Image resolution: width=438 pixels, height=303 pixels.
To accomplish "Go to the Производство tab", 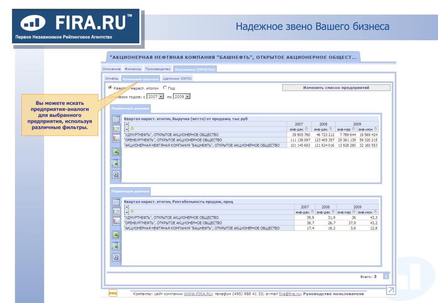I will 158,69.
